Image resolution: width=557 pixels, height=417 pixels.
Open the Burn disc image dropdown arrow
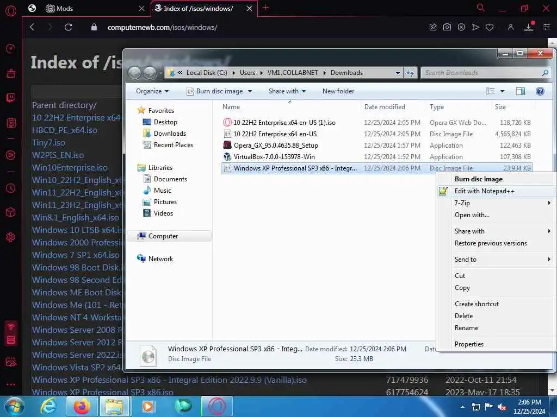pyautogui.click(x=250, y=91)
